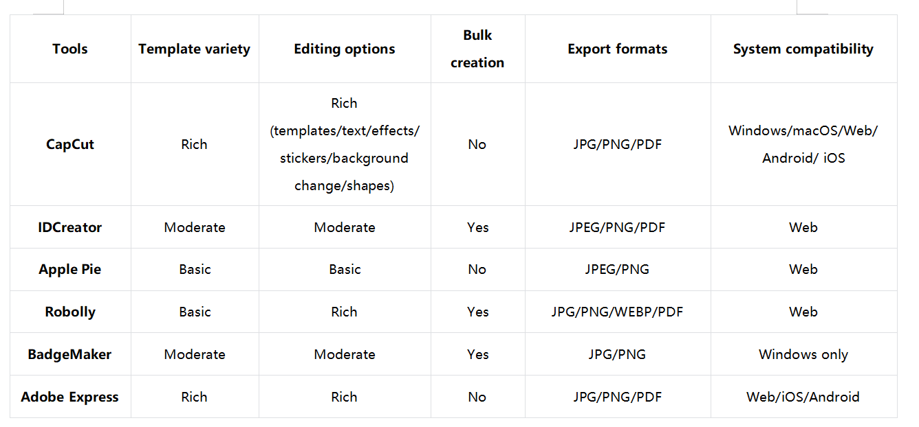Select the Robolly tool name cell
The height and width of the screenshot is (427, 919).
70,312
